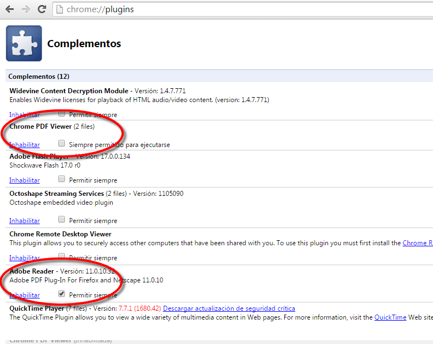This screenshot has width=433, height=344.
Task: Disable Chrome Remote Desktop Viewer plugin
Action: (24, 258)
